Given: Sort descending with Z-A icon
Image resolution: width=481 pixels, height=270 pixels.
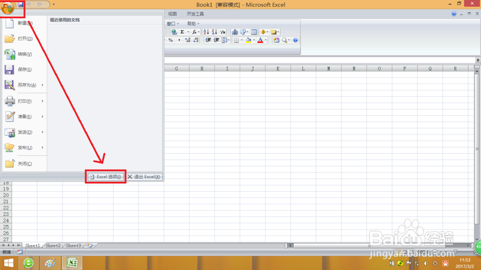Looking at the screenshot, I should (x=214, y=32).
